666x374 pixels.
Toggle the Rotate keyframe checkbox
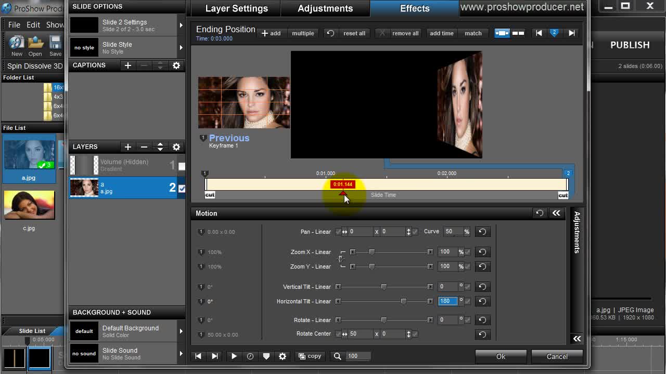pos(468,320)
